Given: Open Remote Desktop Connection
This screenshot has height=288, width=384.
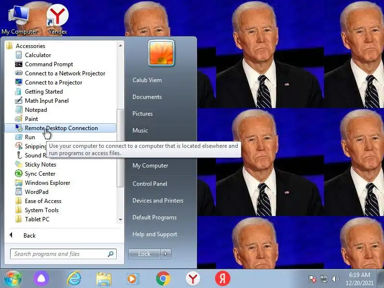Looking at the screenshot, I should point(60,128).
